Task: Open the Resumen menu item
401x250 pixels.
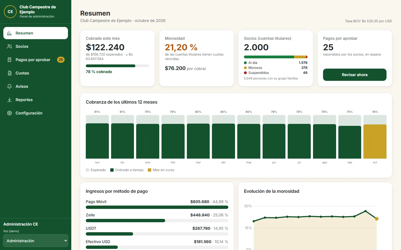Action: coord(36,33)
